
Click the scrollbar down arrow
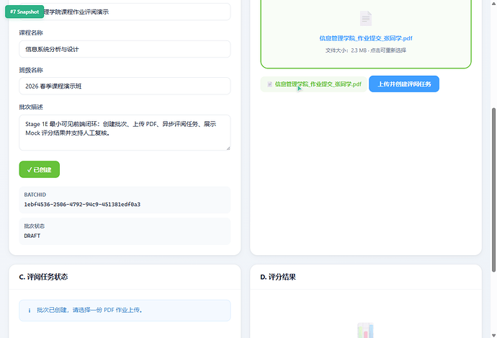pyautogui.click(x=493, y=335)
